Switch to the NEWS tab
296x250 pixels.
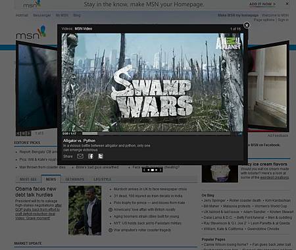(x=51, y=179)
